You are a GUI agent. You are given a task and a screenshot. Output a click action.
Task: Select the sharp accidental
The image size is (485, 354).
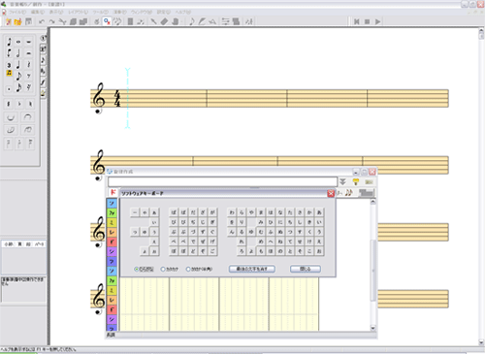pyautogui.click(x=9, y=104)
